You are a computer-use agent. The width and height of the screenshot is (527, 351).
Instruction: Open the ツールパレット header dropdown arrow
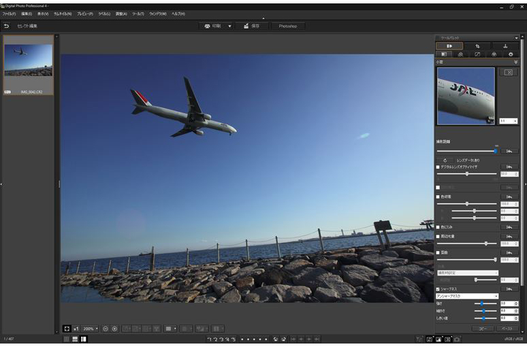click(516, 38)
